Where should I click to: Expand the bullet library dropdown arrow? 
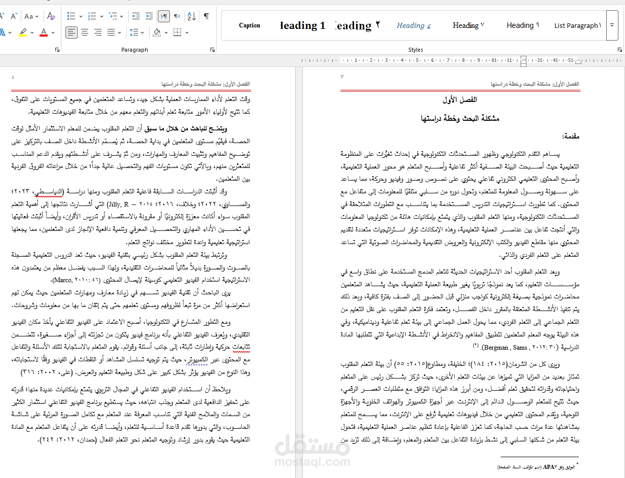click(x=80, y=16)
